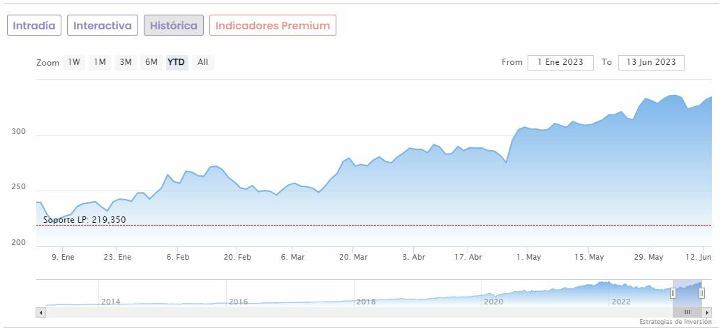The width and height of the screenshot is (723, 333).
Task: Select 6M zoom period
Action: point(151,62)
